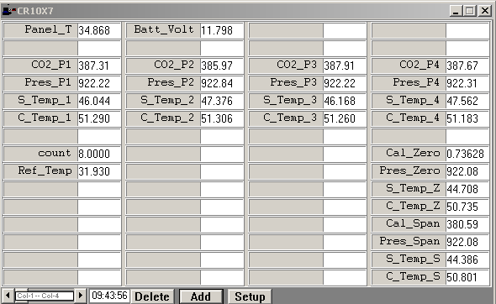The width and height of the screenshot is (496, 304).
Task: Select the CO2_P2 value 385.97
Action: 222,66
